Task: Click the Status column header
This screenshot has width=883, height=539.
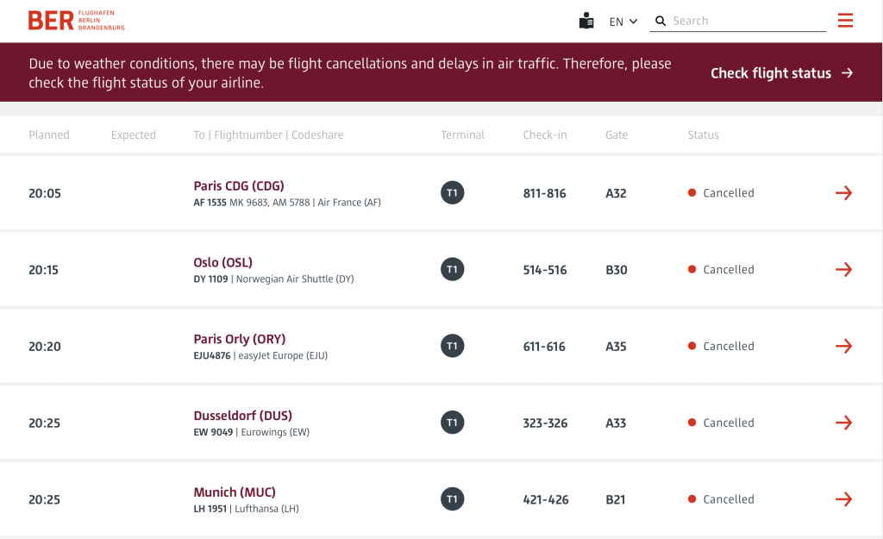Action: pos(703,135)
